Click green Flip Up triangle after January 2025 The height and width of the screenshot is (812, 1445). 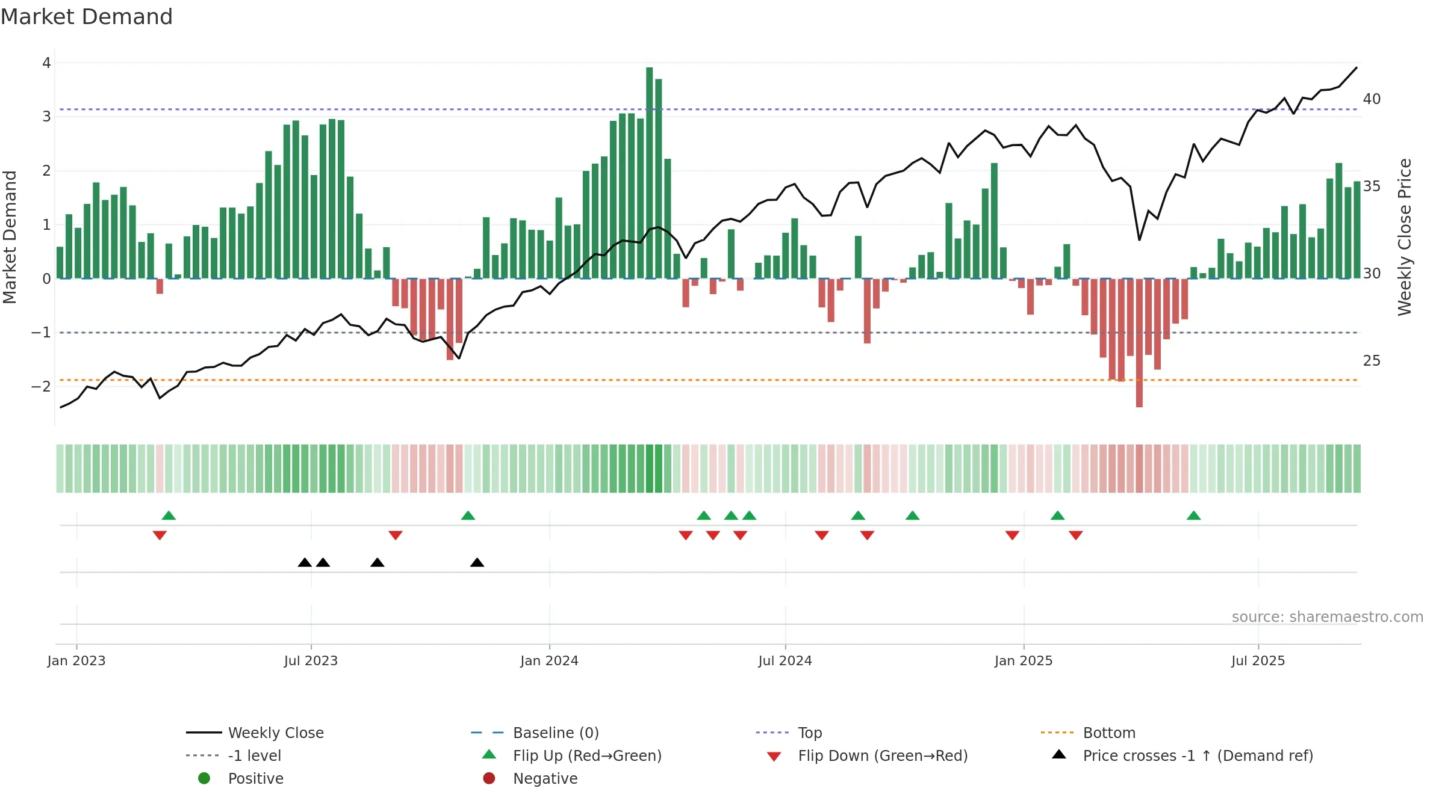tap(1057, 515)
